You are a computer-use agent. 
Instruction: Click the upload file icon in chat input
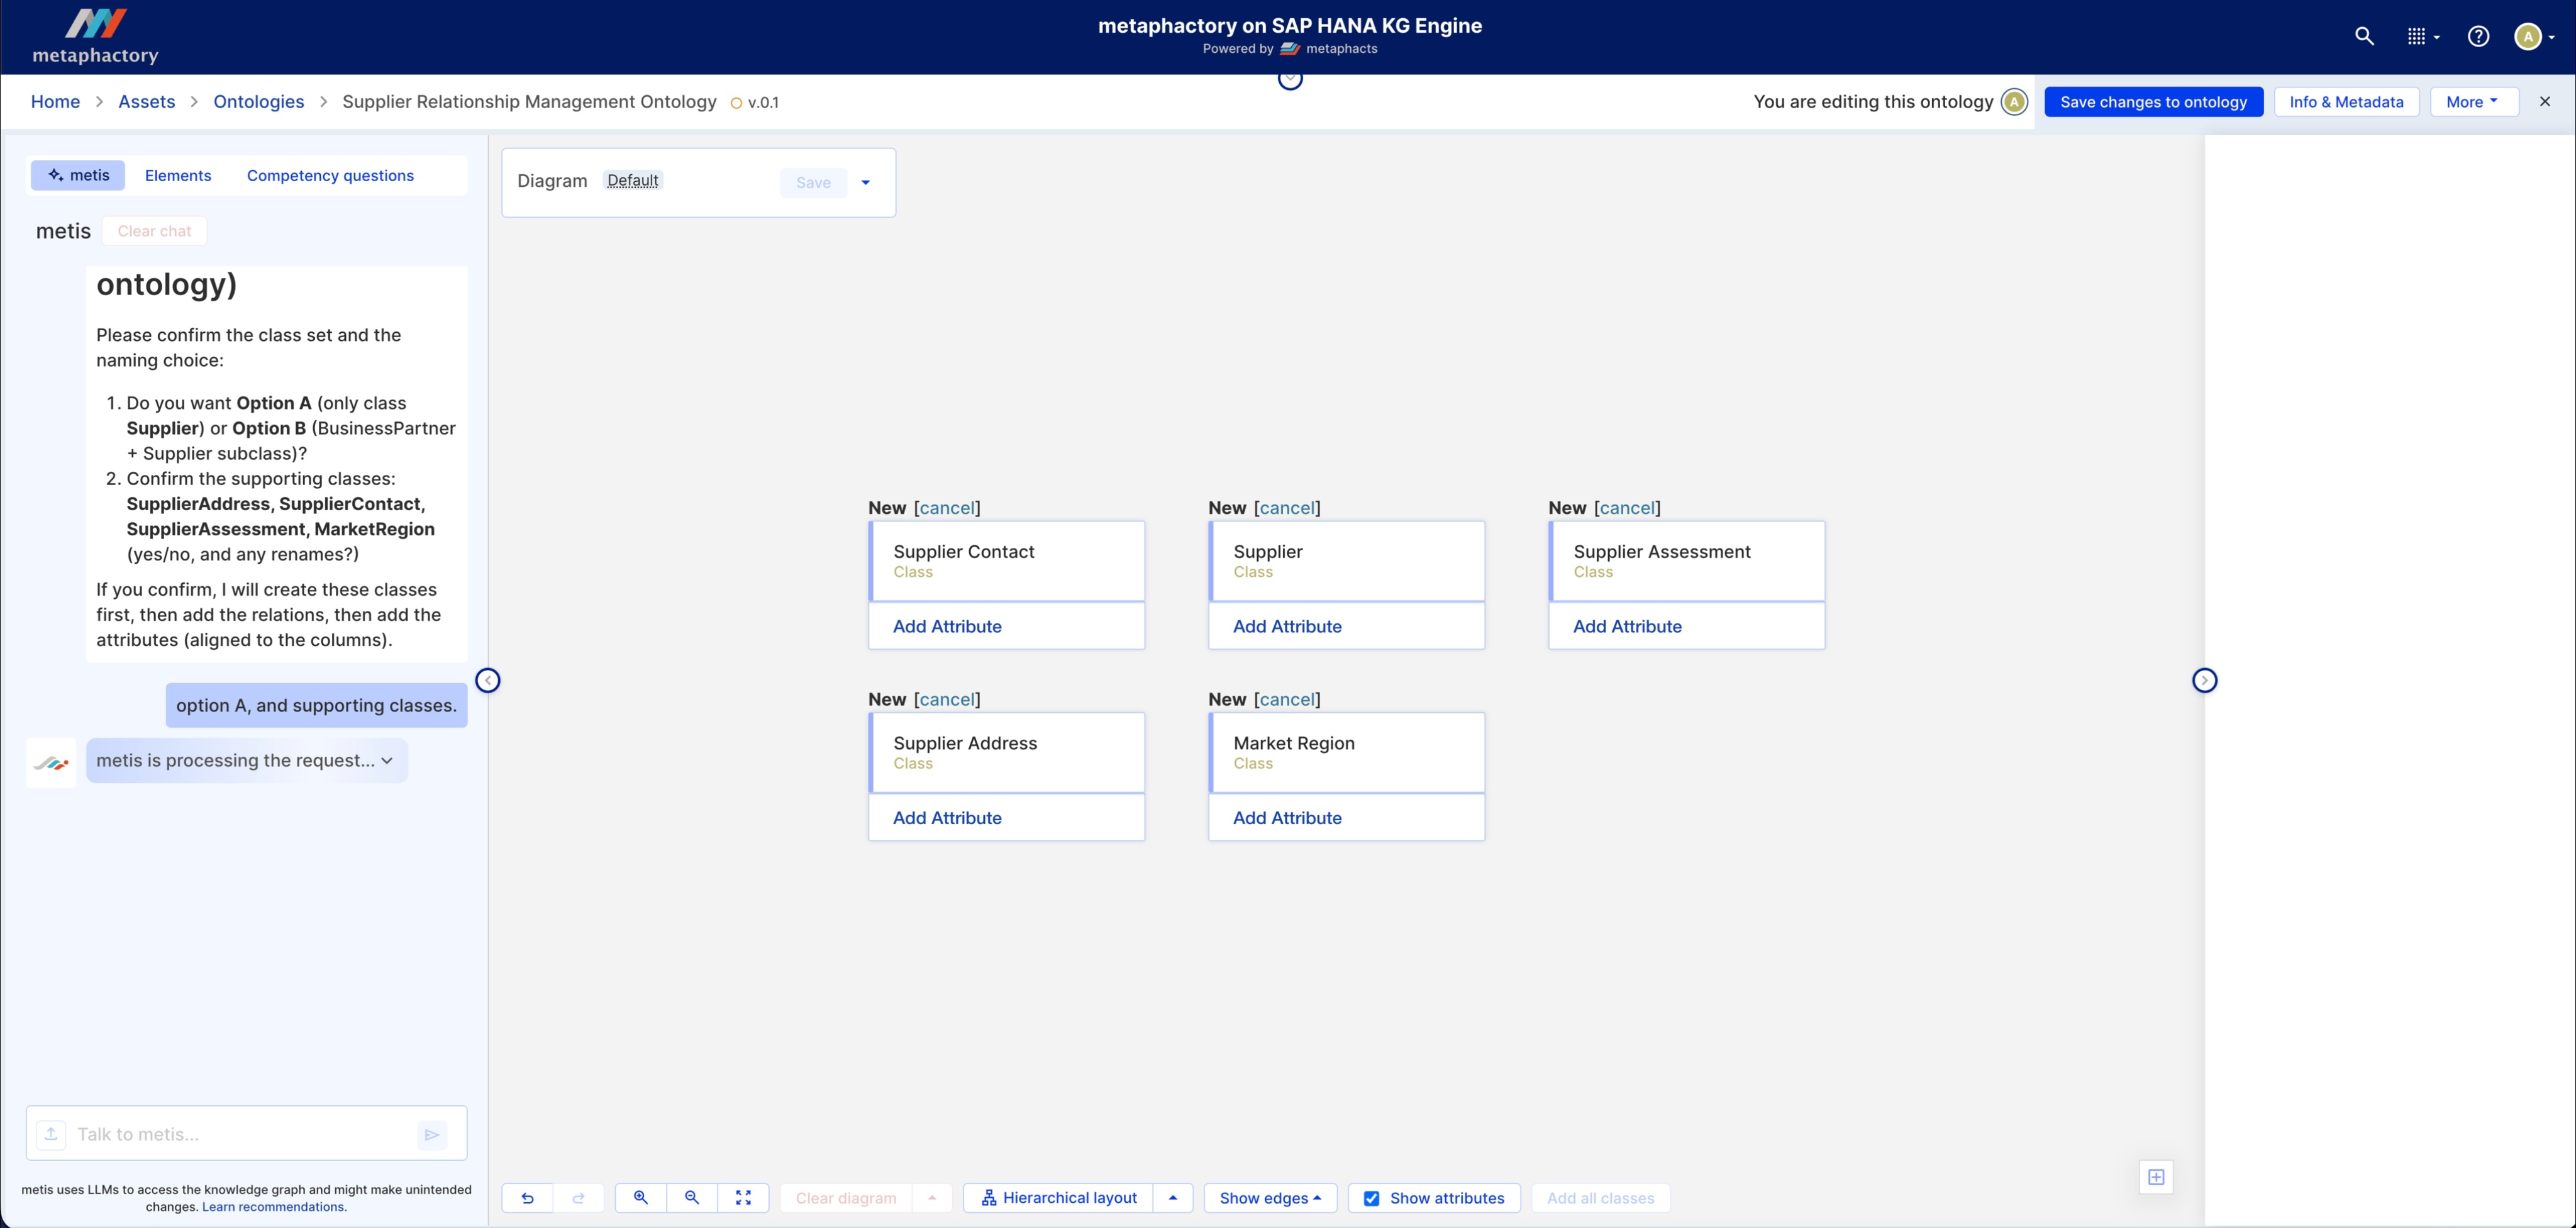(51, 1134)
